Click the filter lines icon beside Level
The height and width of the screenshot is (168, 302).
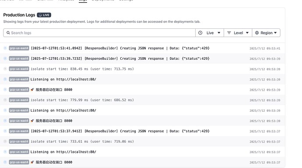(229, 33)
